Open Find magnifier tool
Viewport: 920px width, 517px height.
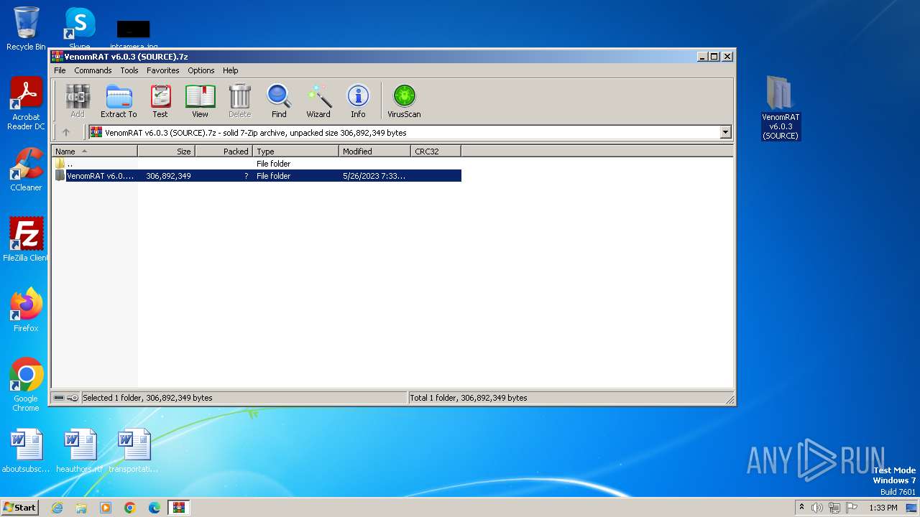(279, 101)
